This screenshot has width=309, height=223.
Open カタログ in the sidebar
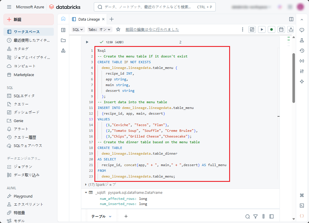(21, 49)
